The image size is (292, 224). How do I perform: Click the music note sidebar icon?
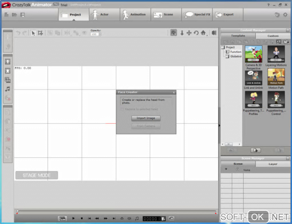tap(8, 89)
